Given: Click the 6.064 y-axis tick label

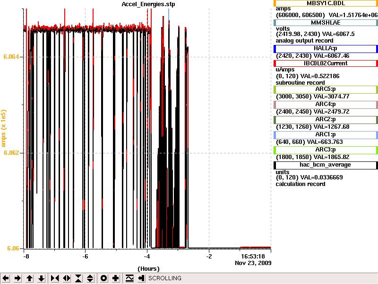Looking at the screenshot, I should click(x=11, y=57).
